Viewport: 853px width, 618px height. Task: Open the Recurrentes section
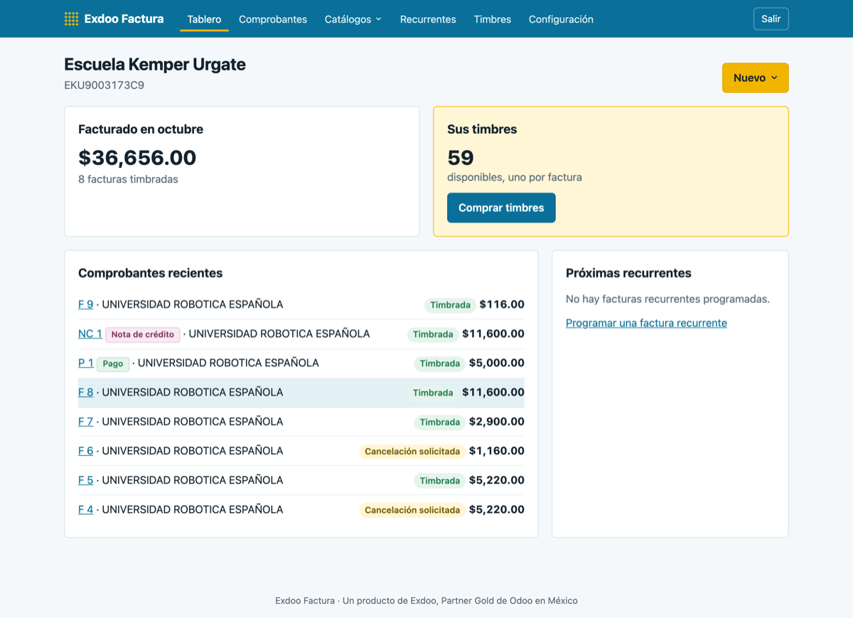click(x=428, y=19)
